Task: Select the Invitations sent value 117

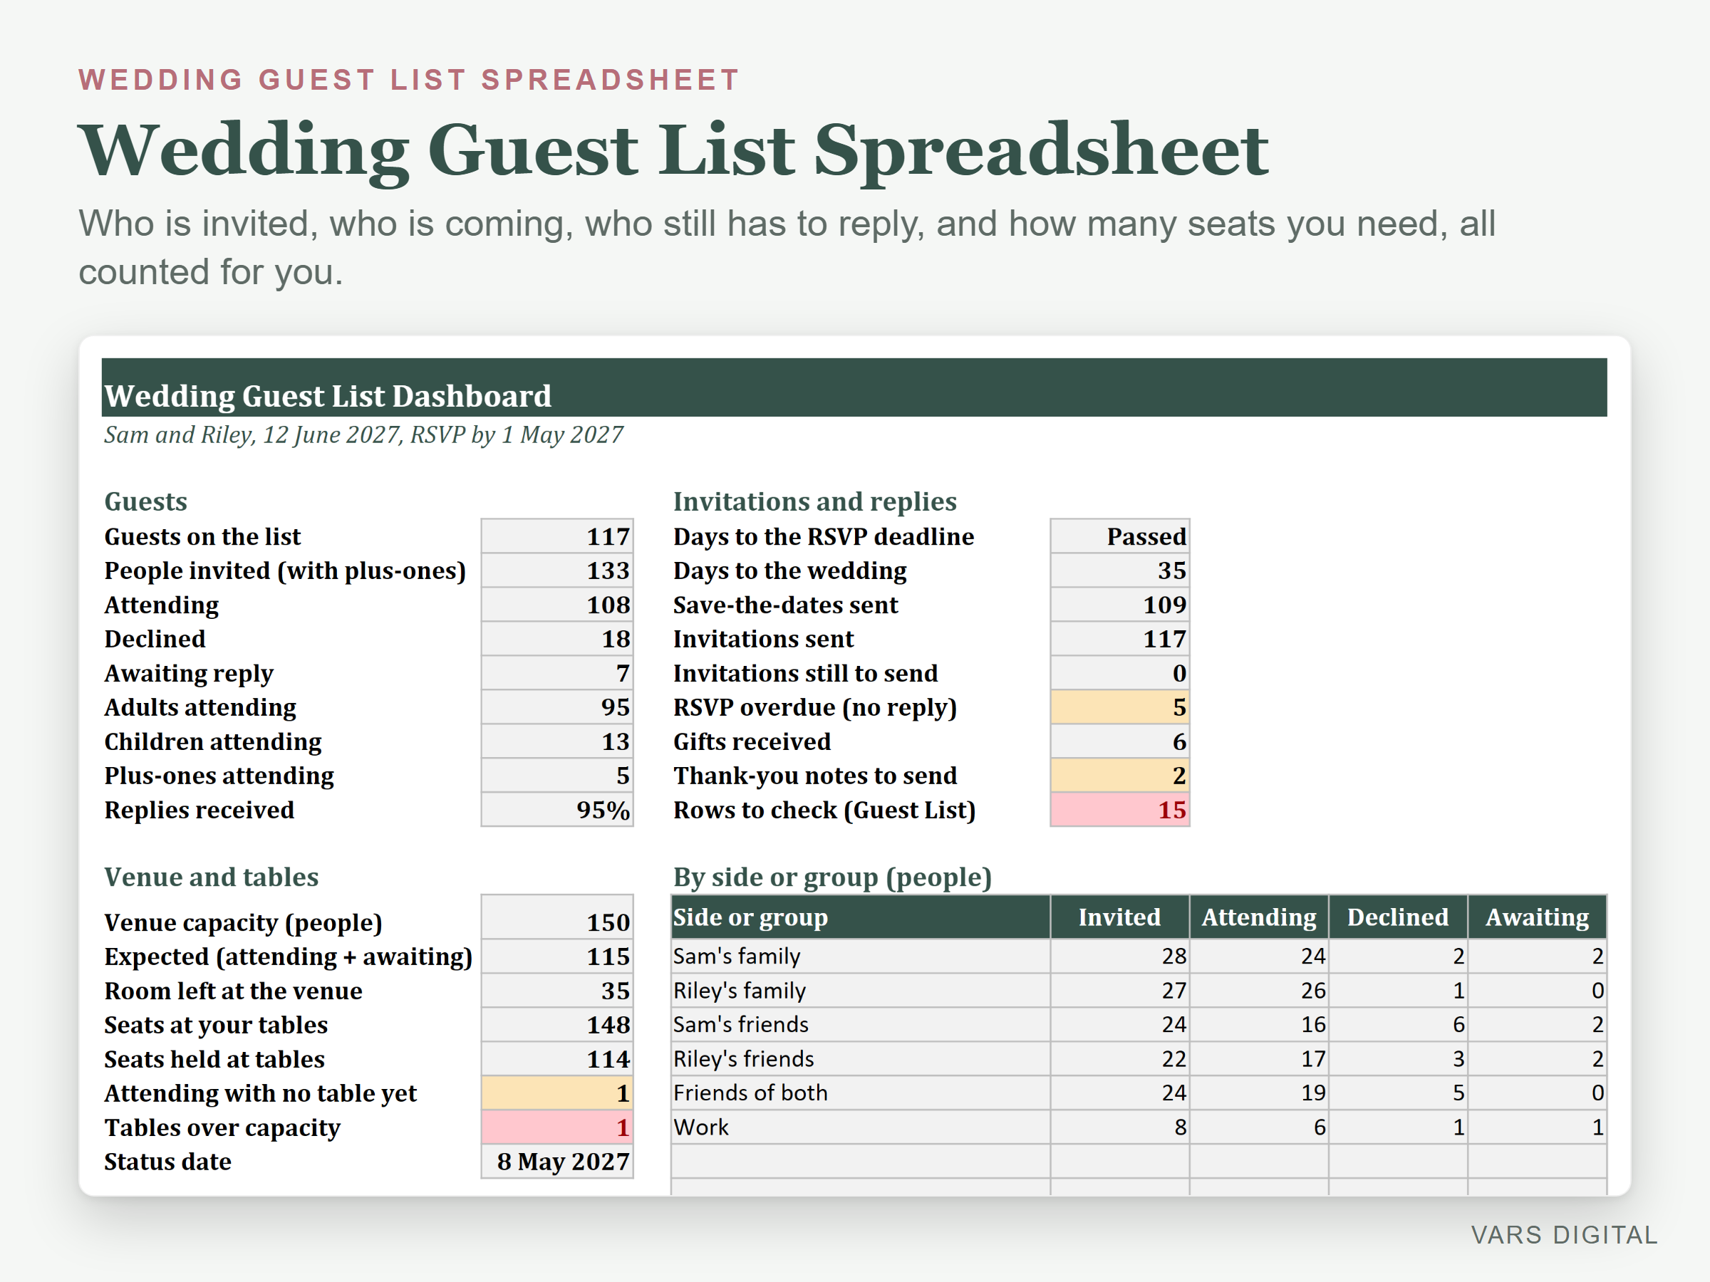Action: click(x=1119, y=638)
